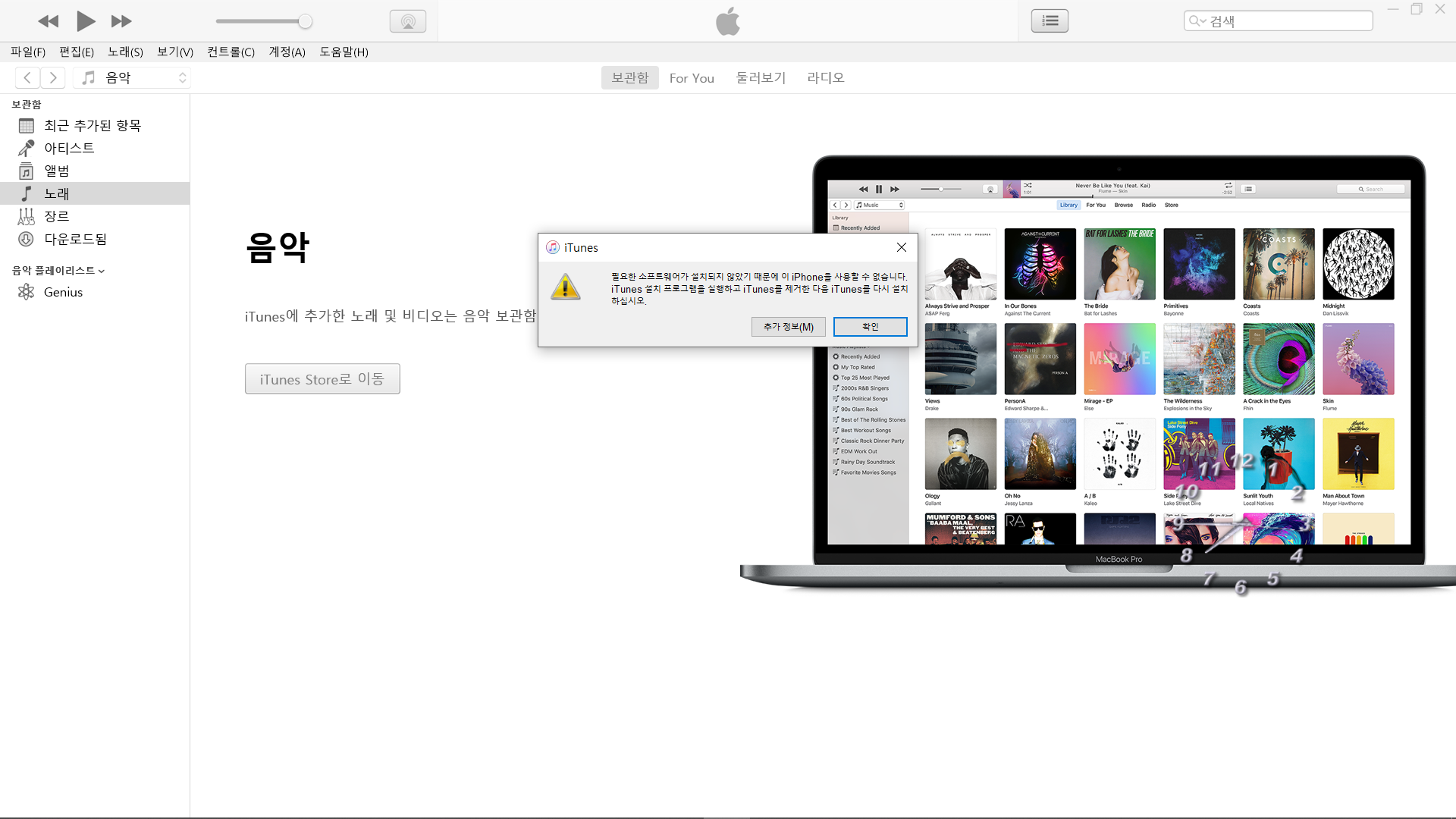Screen dimensions: 1456x819
Task: Click the Genius atom icon
Action: (x=26, y=292)
